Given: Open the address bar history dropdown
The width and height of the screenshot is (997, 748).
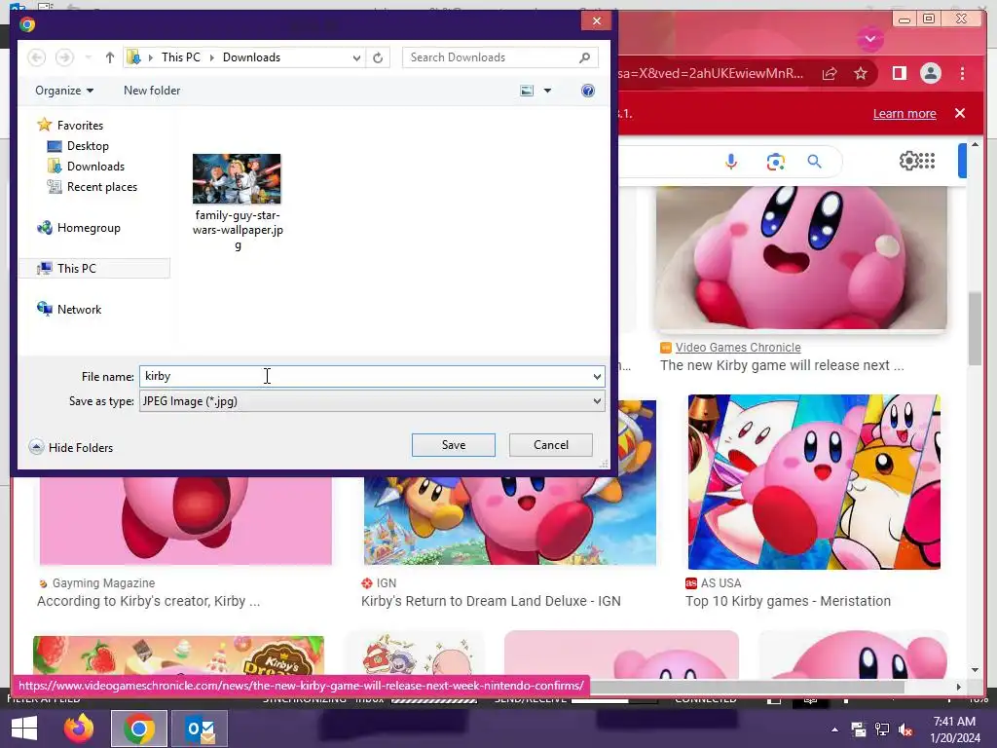Looking at the screenshot, I should coord(356,57).
